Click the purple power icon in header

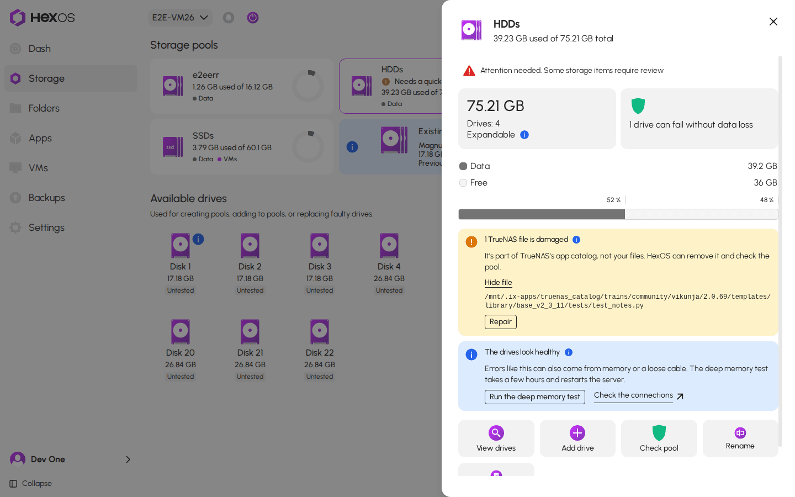(x=253, y=18)
